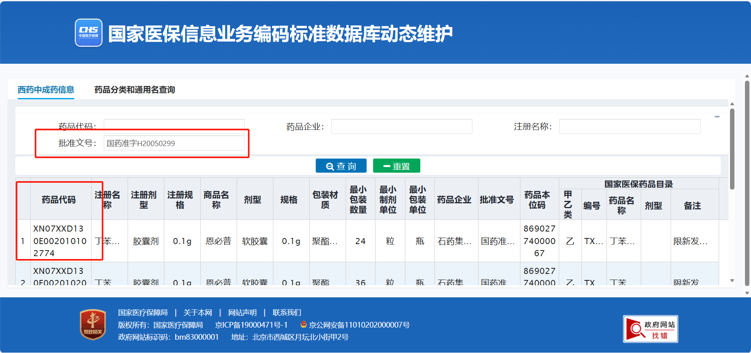Viewport: 751px width, 353px height.
Task: Click the inner panel scroll-down arrow
Action: point(732,281)
